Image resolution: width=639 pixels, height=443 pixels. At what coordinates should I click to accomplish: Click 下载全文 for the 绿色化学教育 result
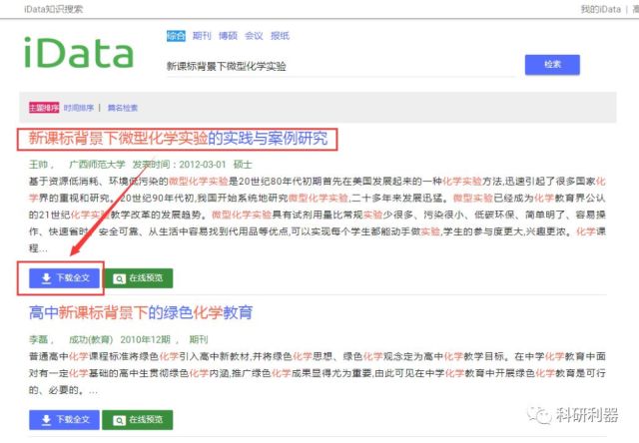point(64,420)
